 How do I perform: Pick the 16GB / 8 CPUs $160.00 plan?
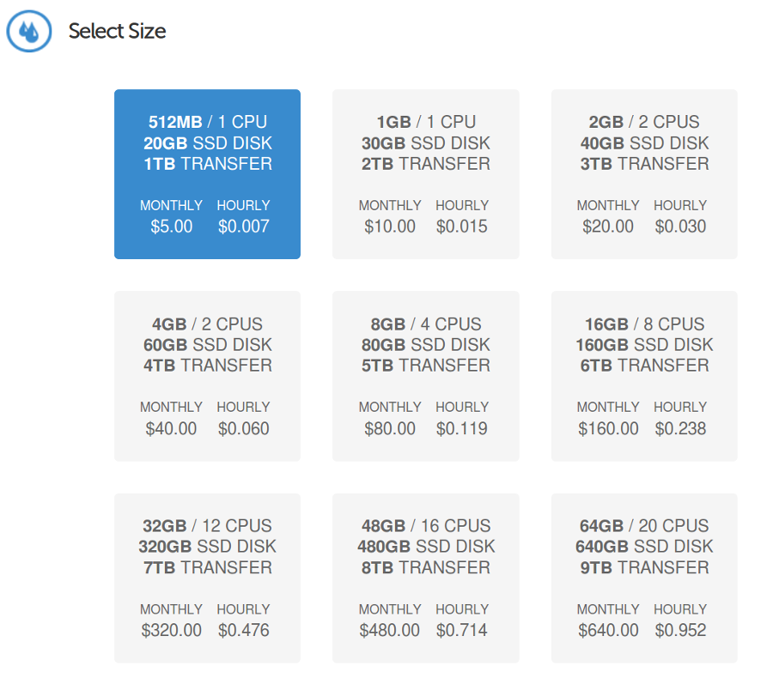pos(644,376)
